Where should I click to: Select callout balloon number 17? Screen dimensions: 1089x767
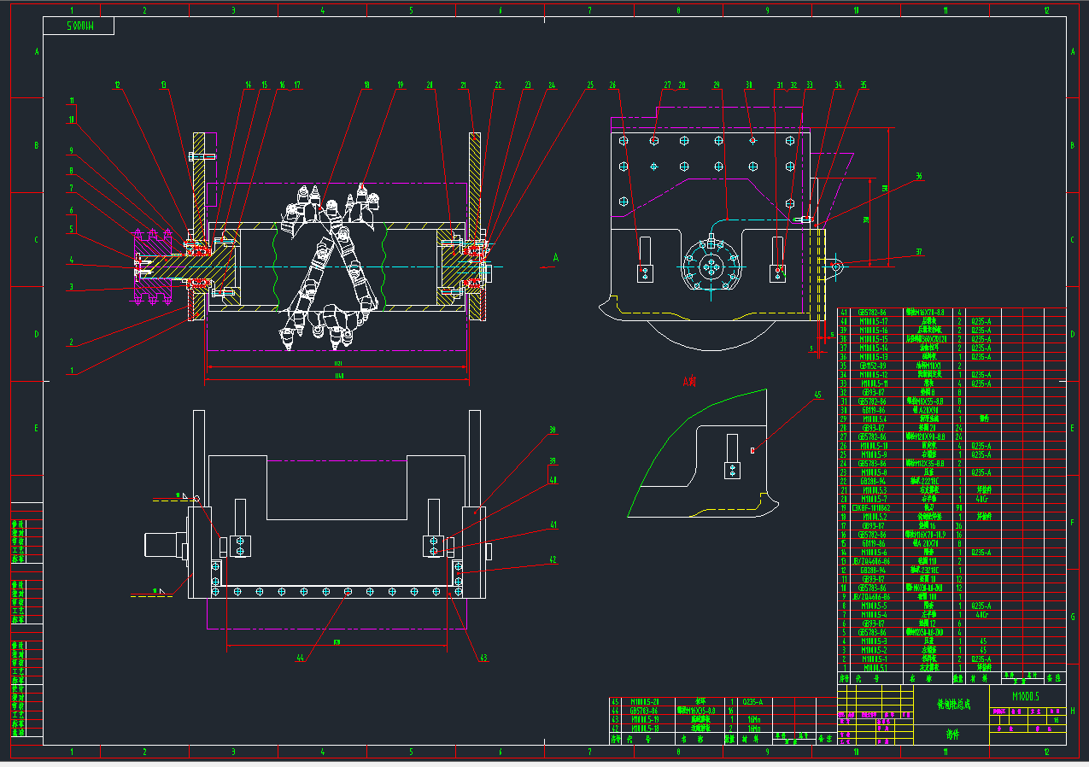point(297,85)
